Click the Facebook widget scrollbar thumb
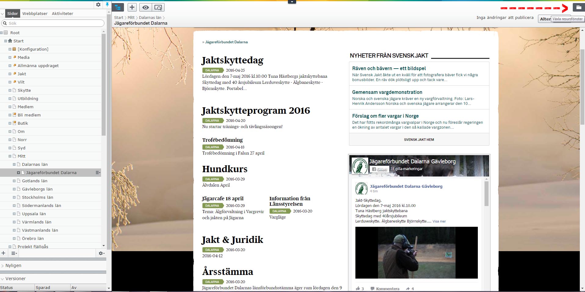Screen dimensions: 585x292 click(486, 194)
